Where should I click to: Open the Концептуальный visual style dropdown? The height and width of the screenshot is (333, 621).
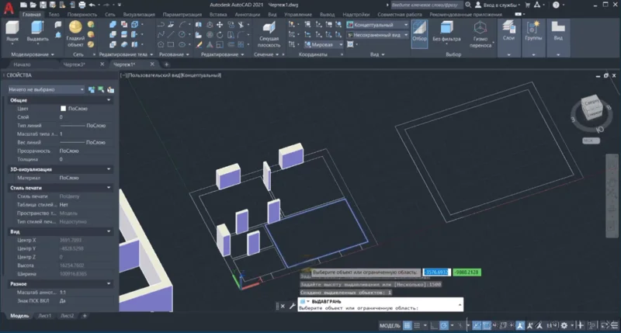(377, 25)
